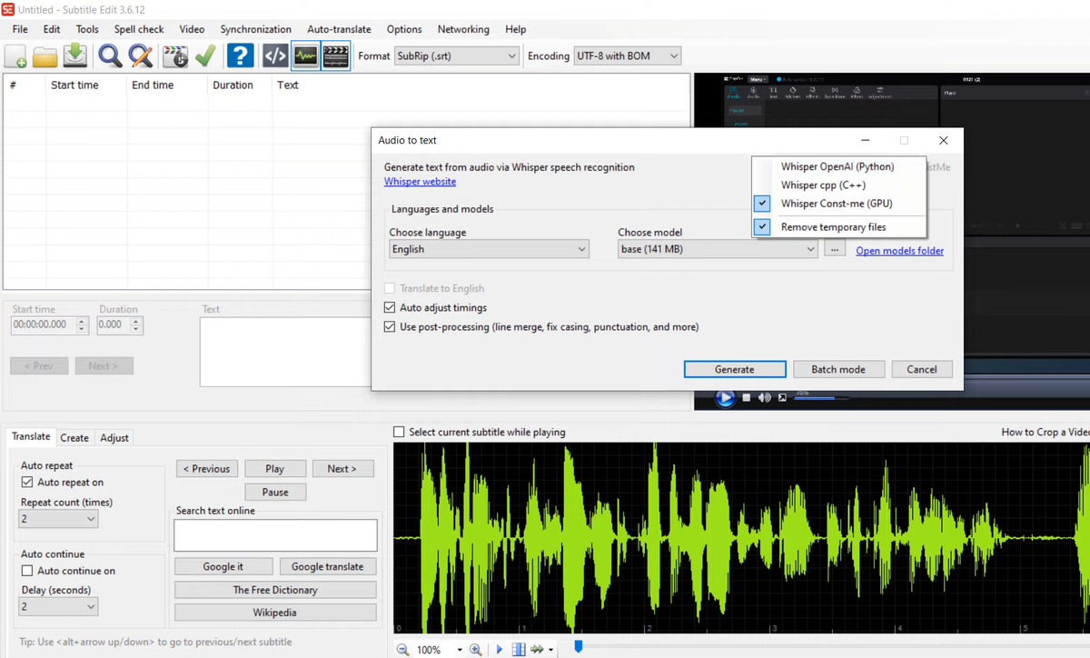Click Open models folder link

click(900, 251)
